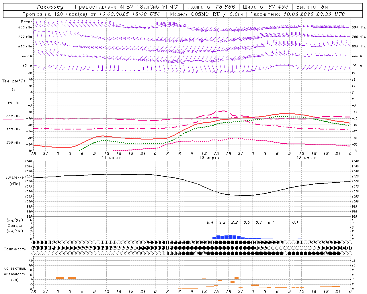Viewport: 367px width, 294px height.
Task: Click the 700 гПа entry in temperature legend
Action: click(13, 129)
